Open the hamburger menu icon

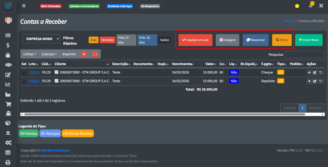24,6
